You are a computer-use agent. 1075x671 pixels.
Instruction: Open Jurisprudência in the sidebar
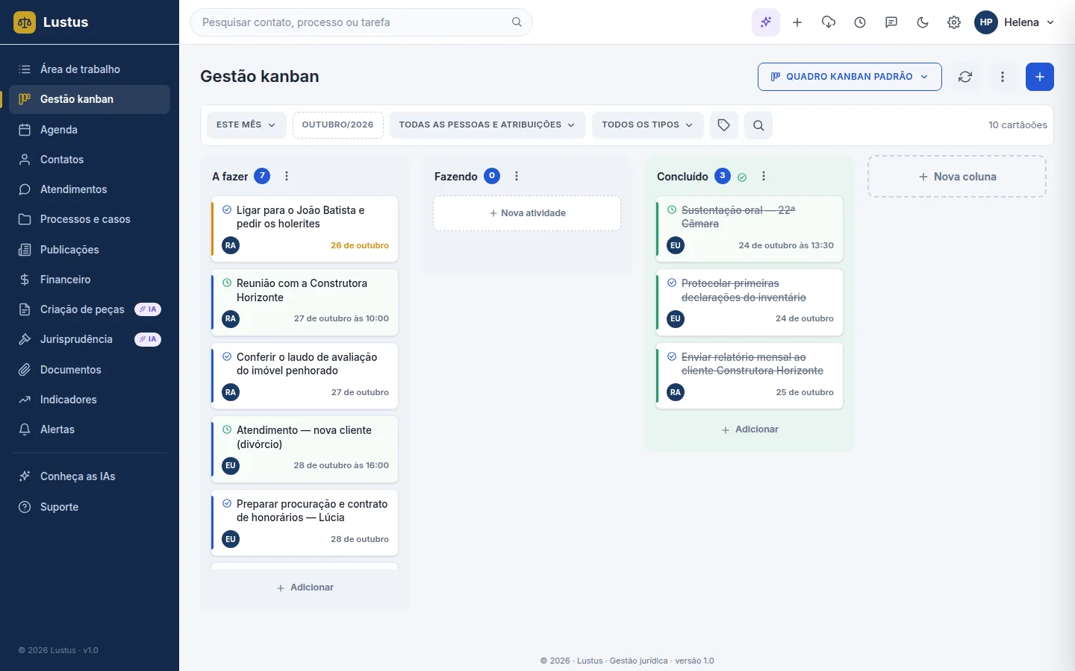pyautogui.click(x=90, y=339)
